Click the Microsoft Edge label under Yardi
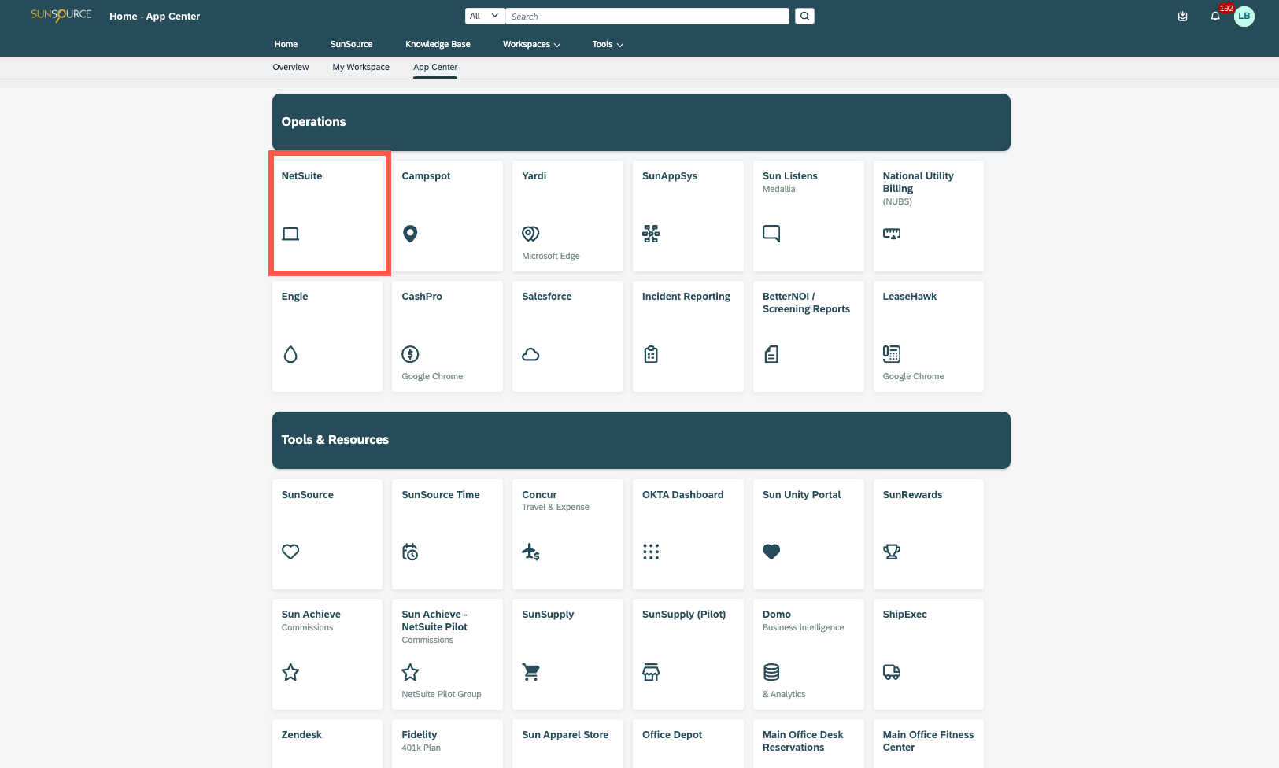Screen dimensions: 1279x768 (551, 256)
